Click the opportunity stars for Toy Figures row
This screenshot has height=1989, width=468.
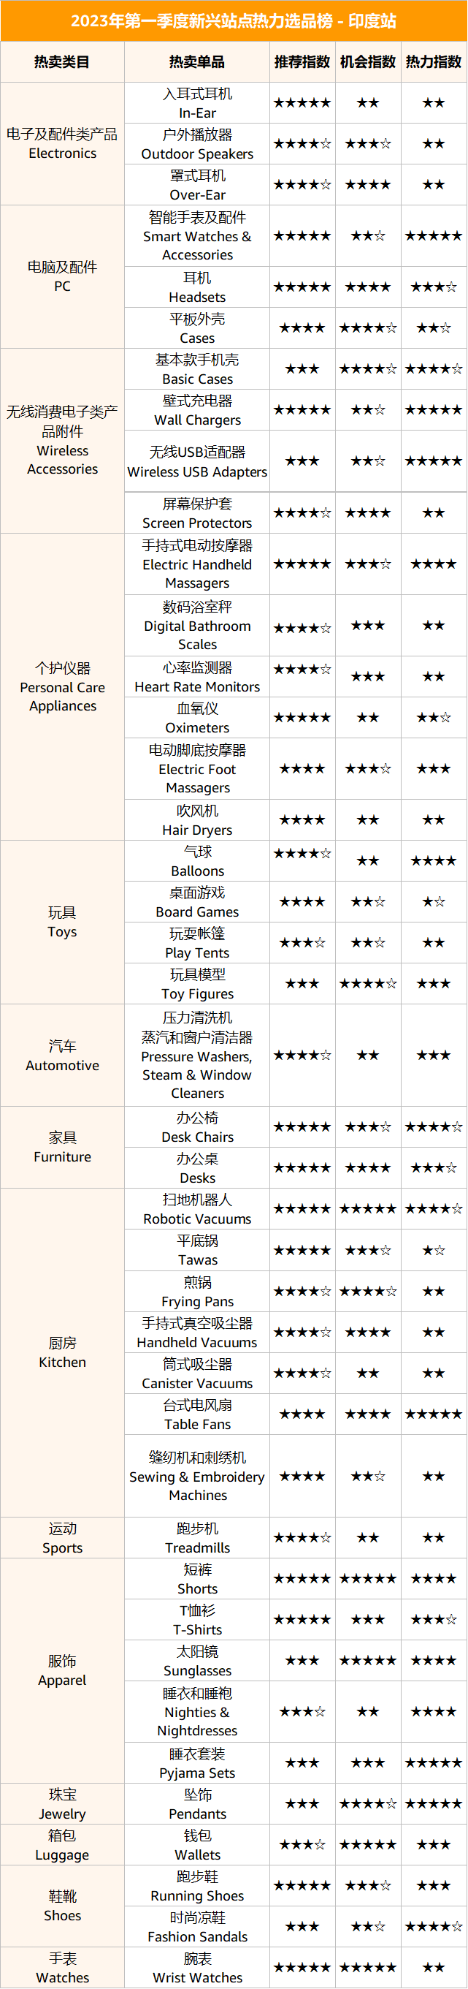coord(368,984)
